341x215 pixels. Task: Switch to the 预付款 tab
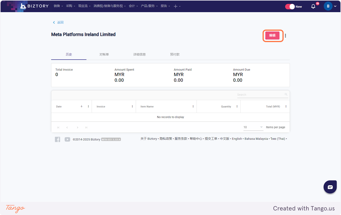tap(175, 54)
